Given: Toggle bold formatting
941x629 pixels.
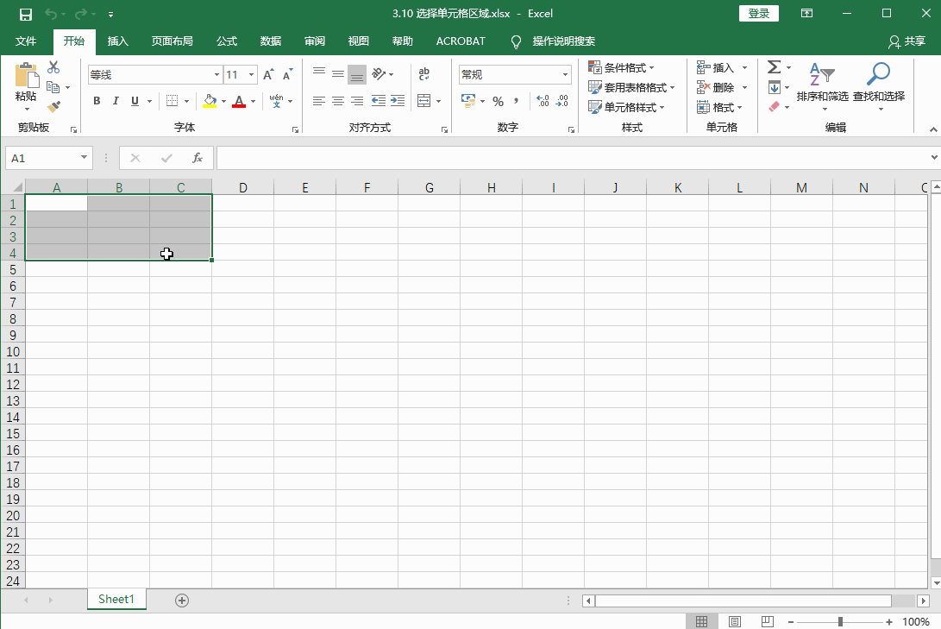Looking at the screenshot, I should click(x=97, y=101).
